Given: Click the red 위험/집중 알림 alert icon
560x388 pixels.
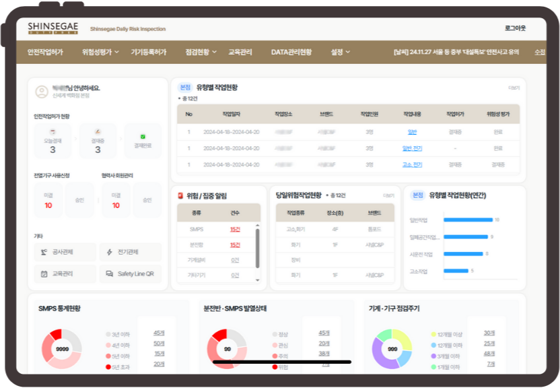Looking at the screenshot, I should tap(180, 196).
